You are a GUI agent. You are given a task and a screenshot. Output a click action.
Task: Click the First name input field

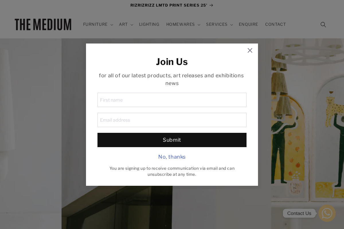(172, 100)
